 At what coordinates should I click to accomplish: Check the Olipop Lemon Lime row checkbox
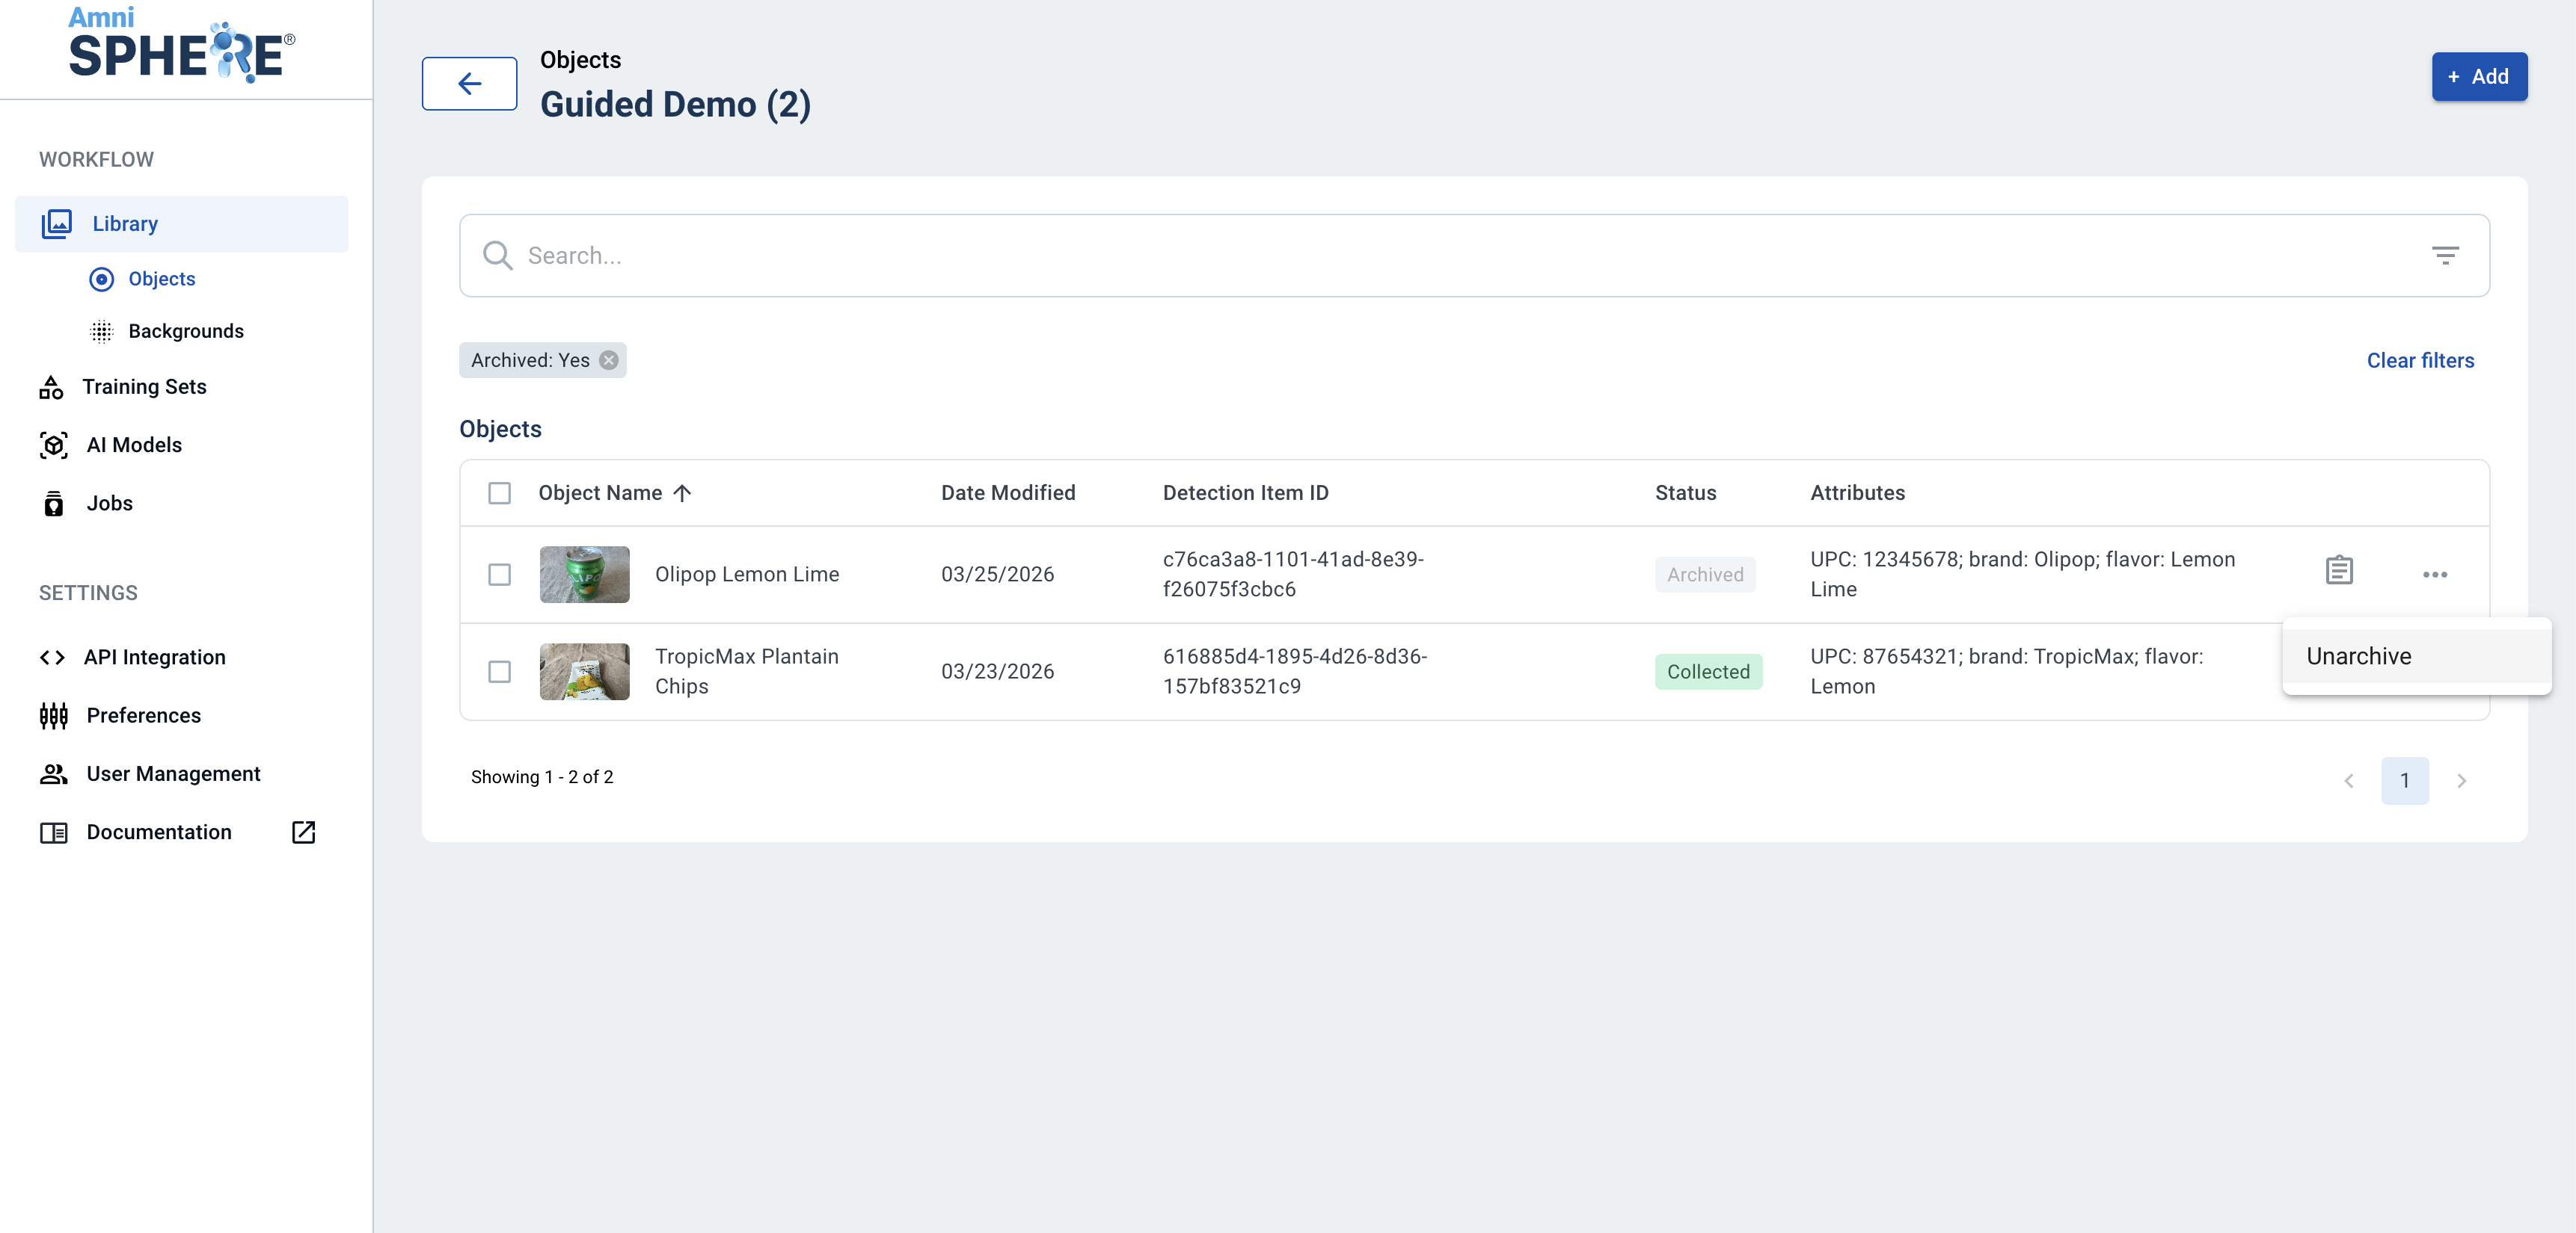499,575
